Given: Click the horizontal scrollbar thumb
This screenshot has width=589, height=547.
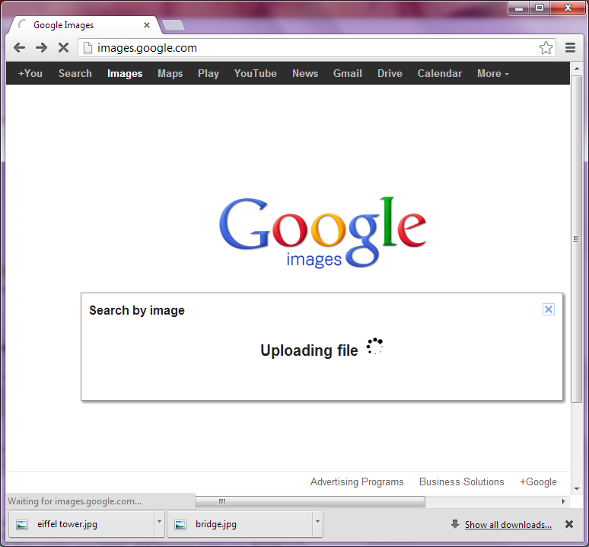Looking at the screenshot, I should coord(310,501).
